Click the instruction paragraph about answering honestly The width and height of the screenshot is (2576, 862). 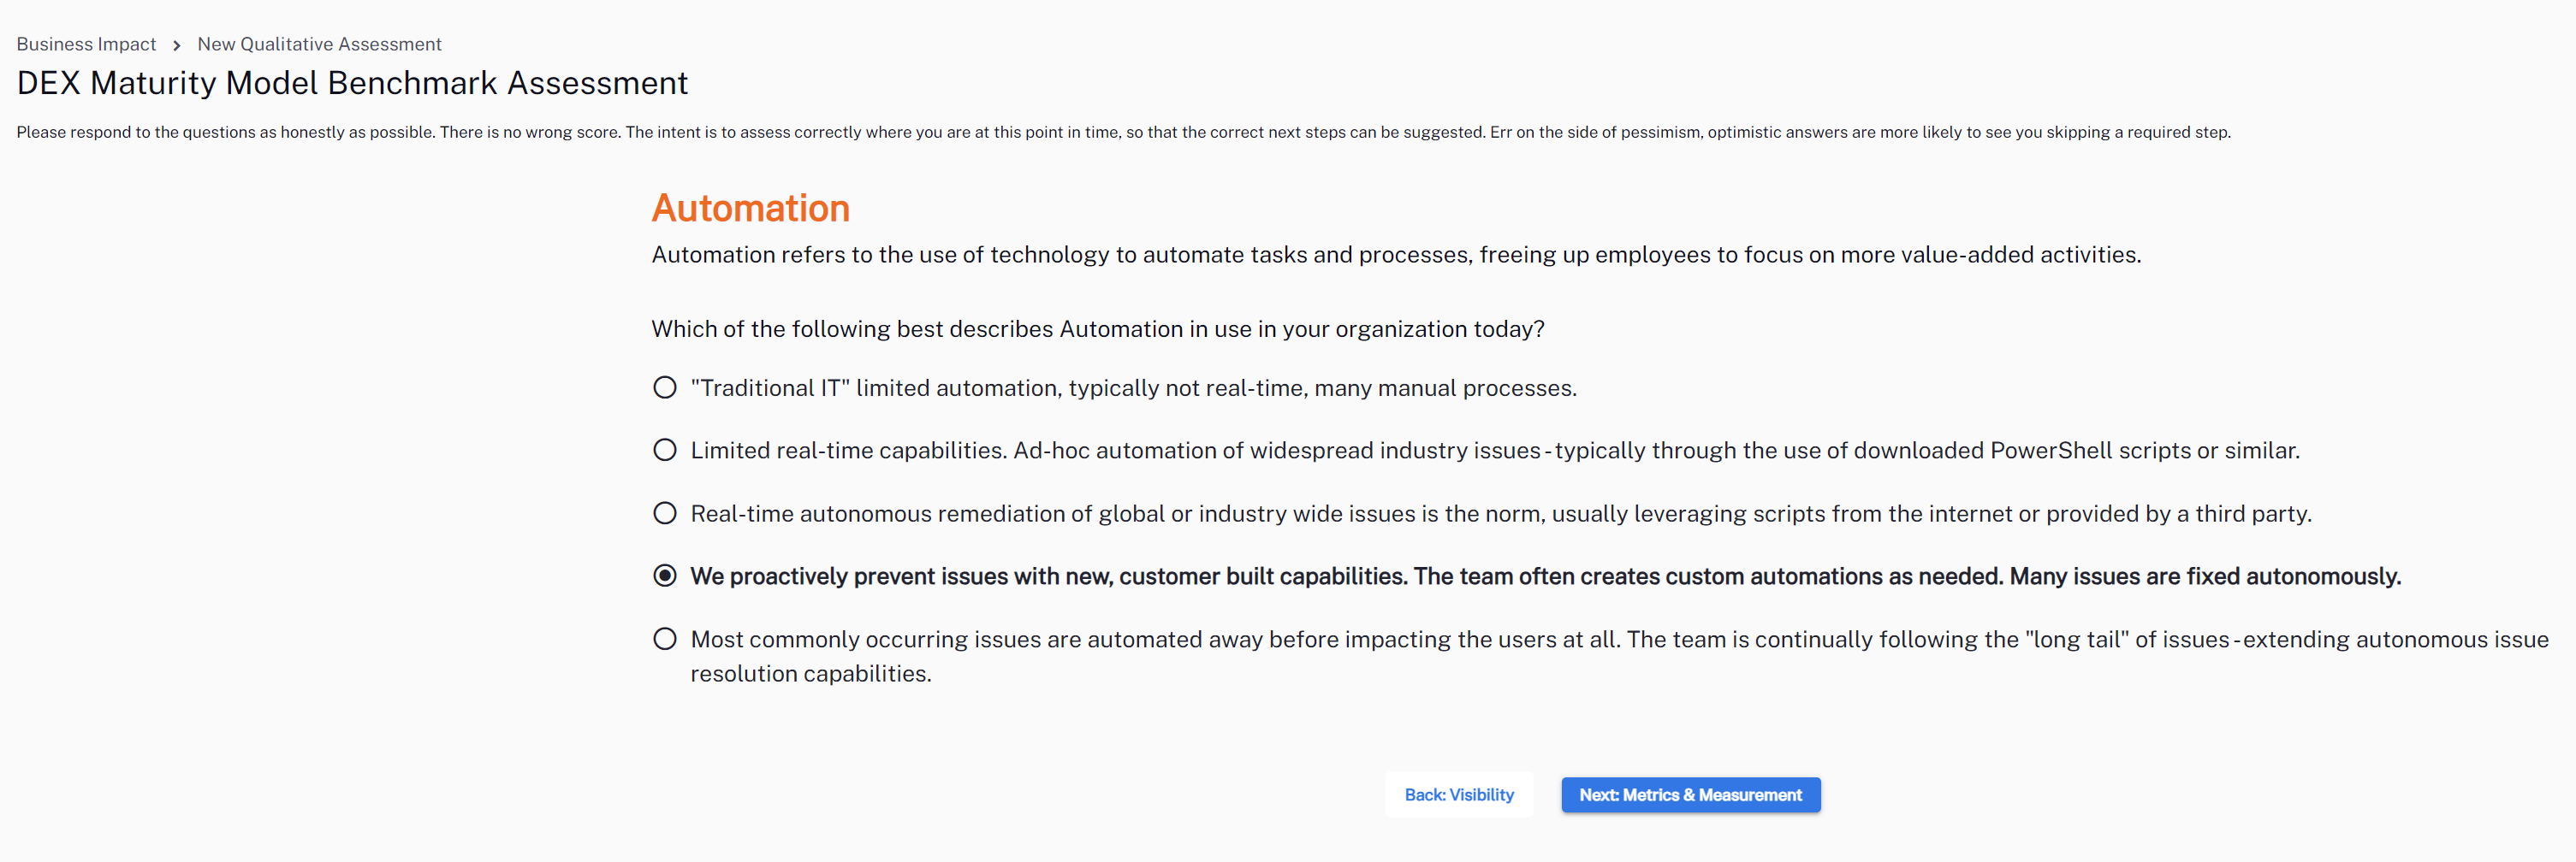1122,132
